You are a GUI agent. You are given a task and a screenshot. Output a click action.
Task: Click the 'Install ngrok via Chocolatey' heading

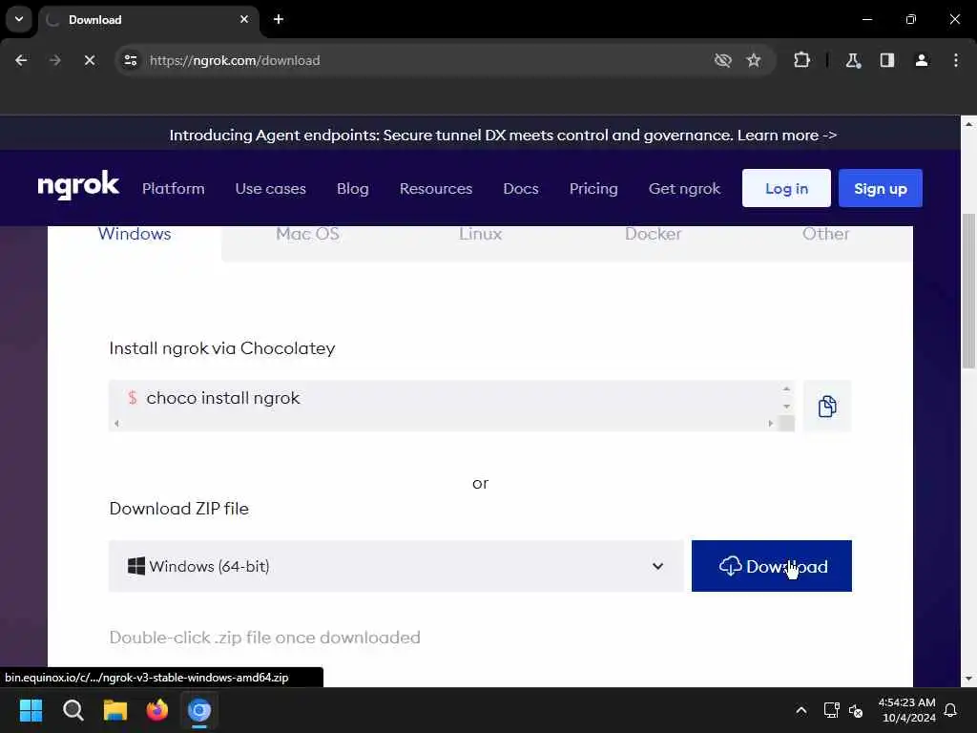(x=221, y=348)
